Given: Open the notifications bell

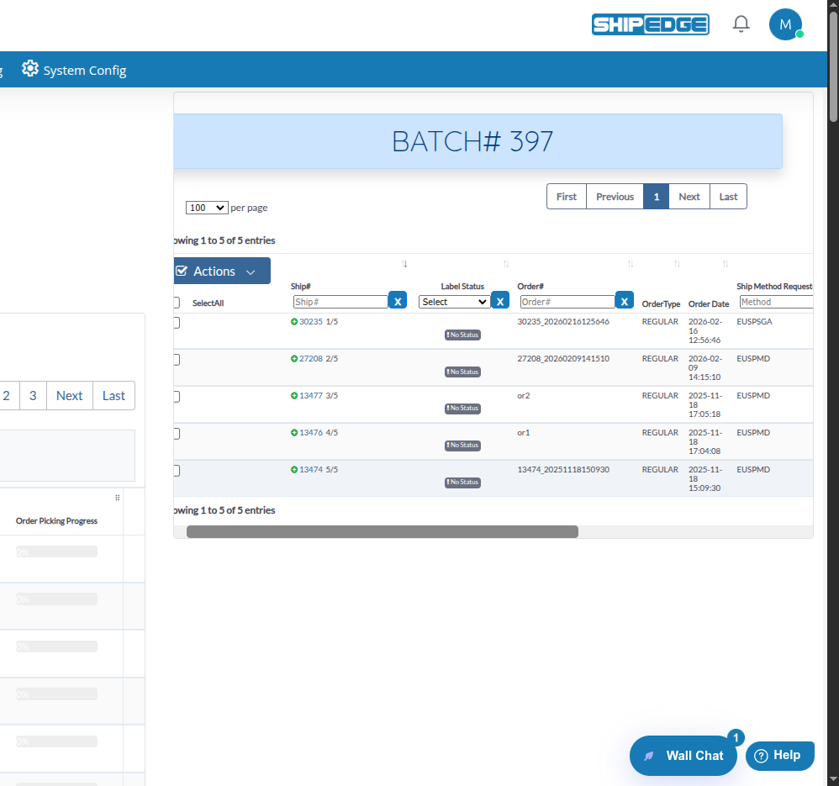Looking at the screenshot, I should pyautogui.click(x=741, y=24).
